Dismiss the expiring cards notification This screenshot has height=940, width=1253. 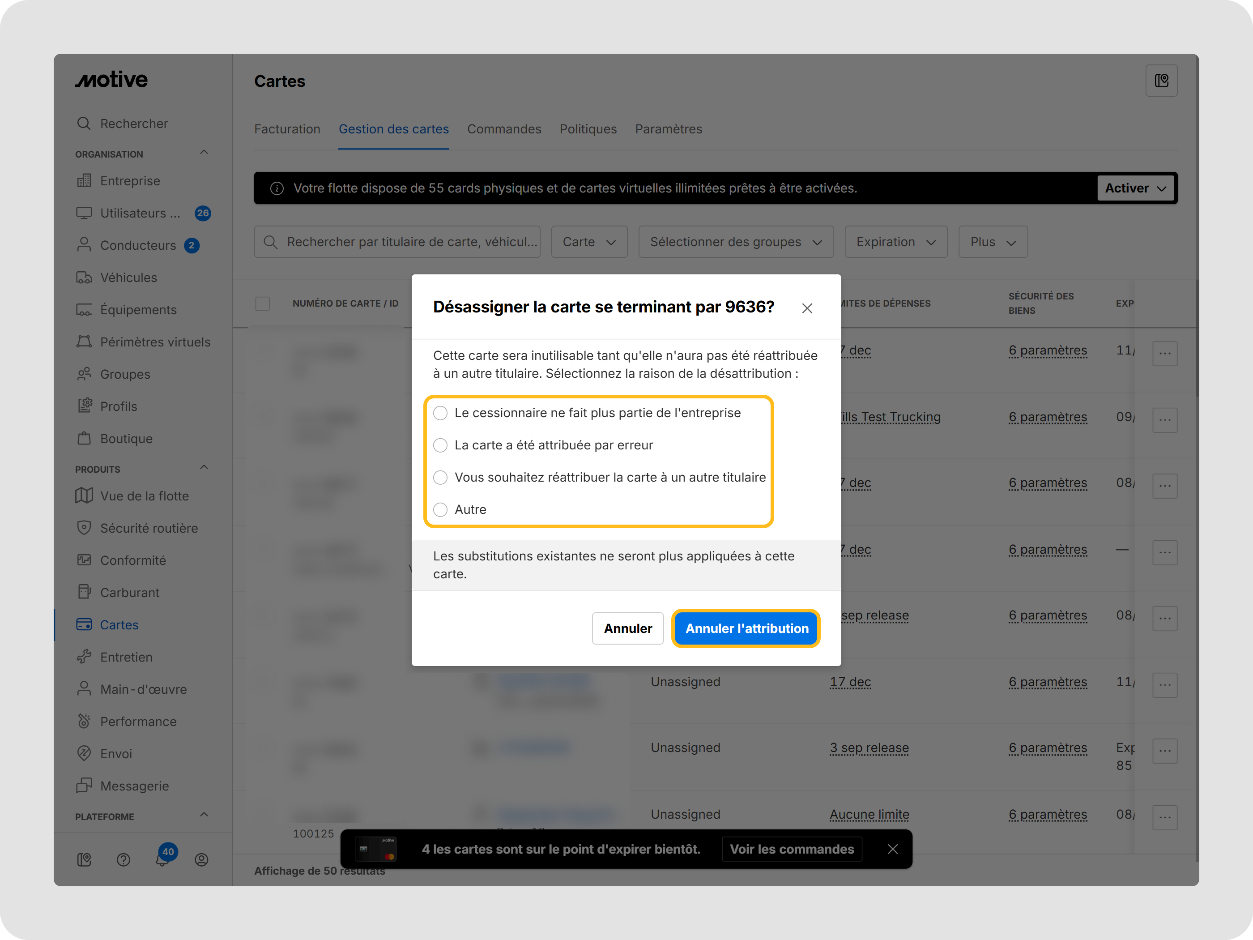893,849
